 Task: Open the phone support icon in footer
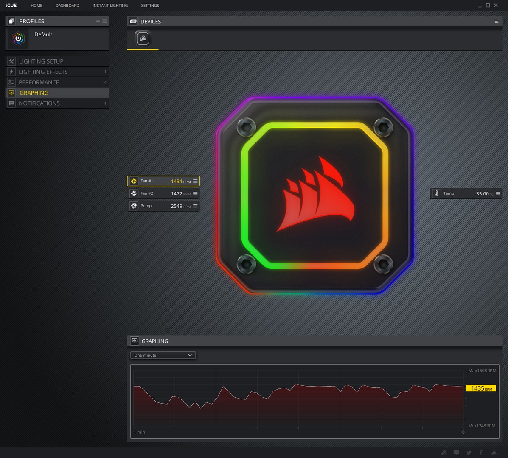tap(444, 452)
